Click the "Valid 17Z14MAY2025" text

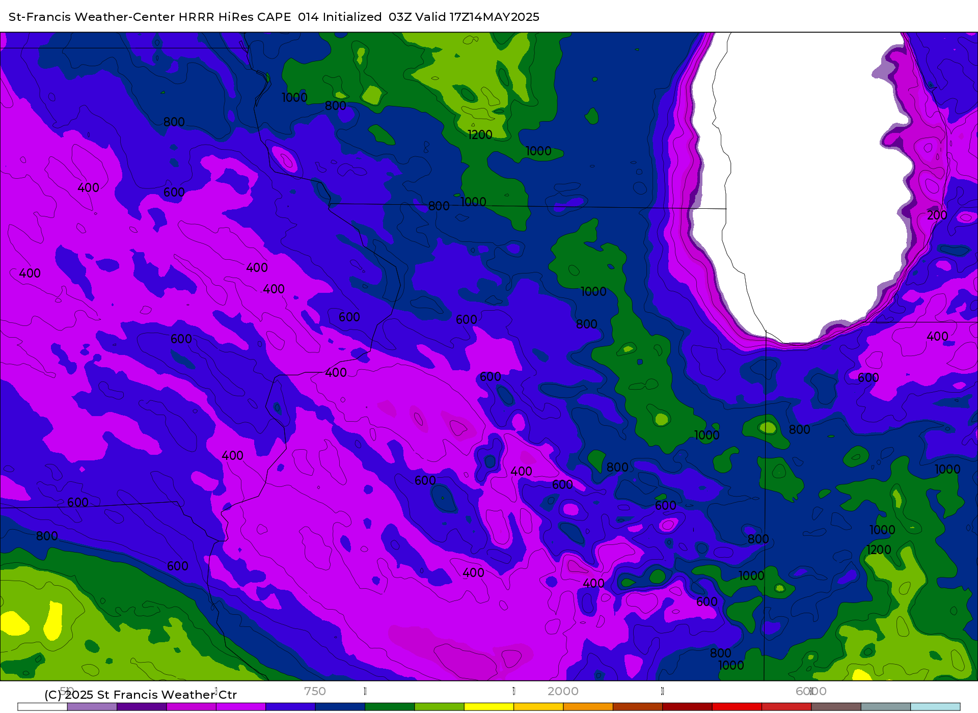click(477, 17)
